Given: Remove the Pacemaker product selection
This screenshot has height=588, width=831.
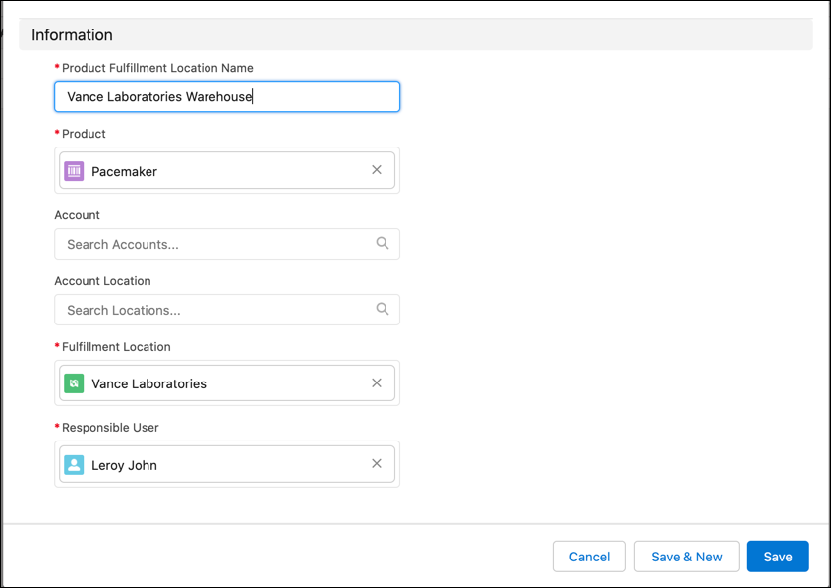Looking at the screenshot, I should coord(377,170).
